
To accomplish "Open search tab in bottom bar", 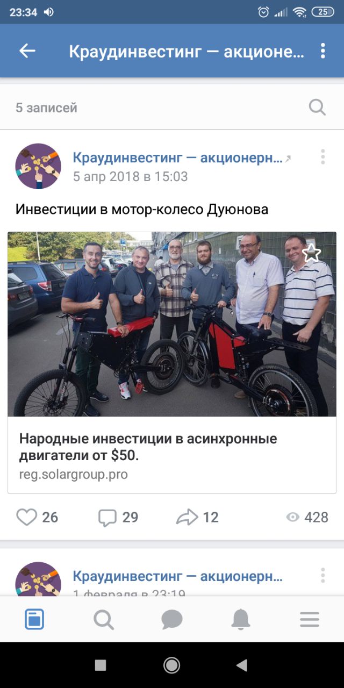I will [103, 620].
